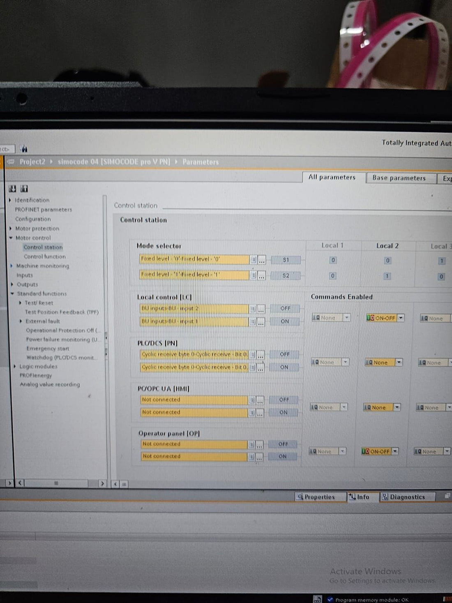Screen dimensions: 452x603
Task: Click the binoculars icon in the top toolbar
Action: click(x=24, y=149)
